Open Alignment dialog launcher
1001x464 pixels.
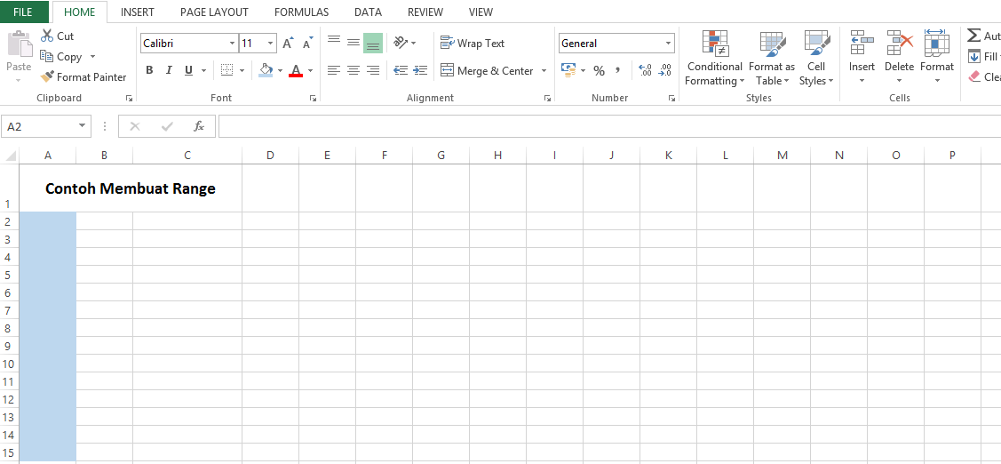pyautogui.click(x=547, y=98)
